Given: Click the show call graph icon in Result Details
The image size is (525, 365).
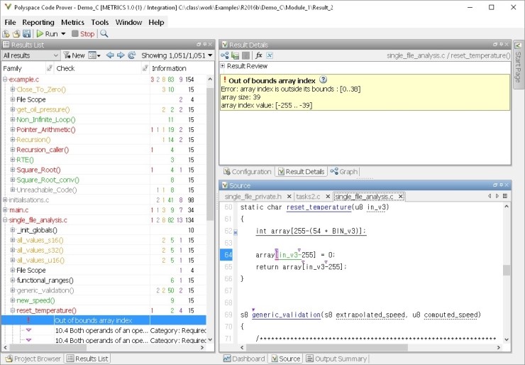Looking at the screenshot, I should point(225,55).
